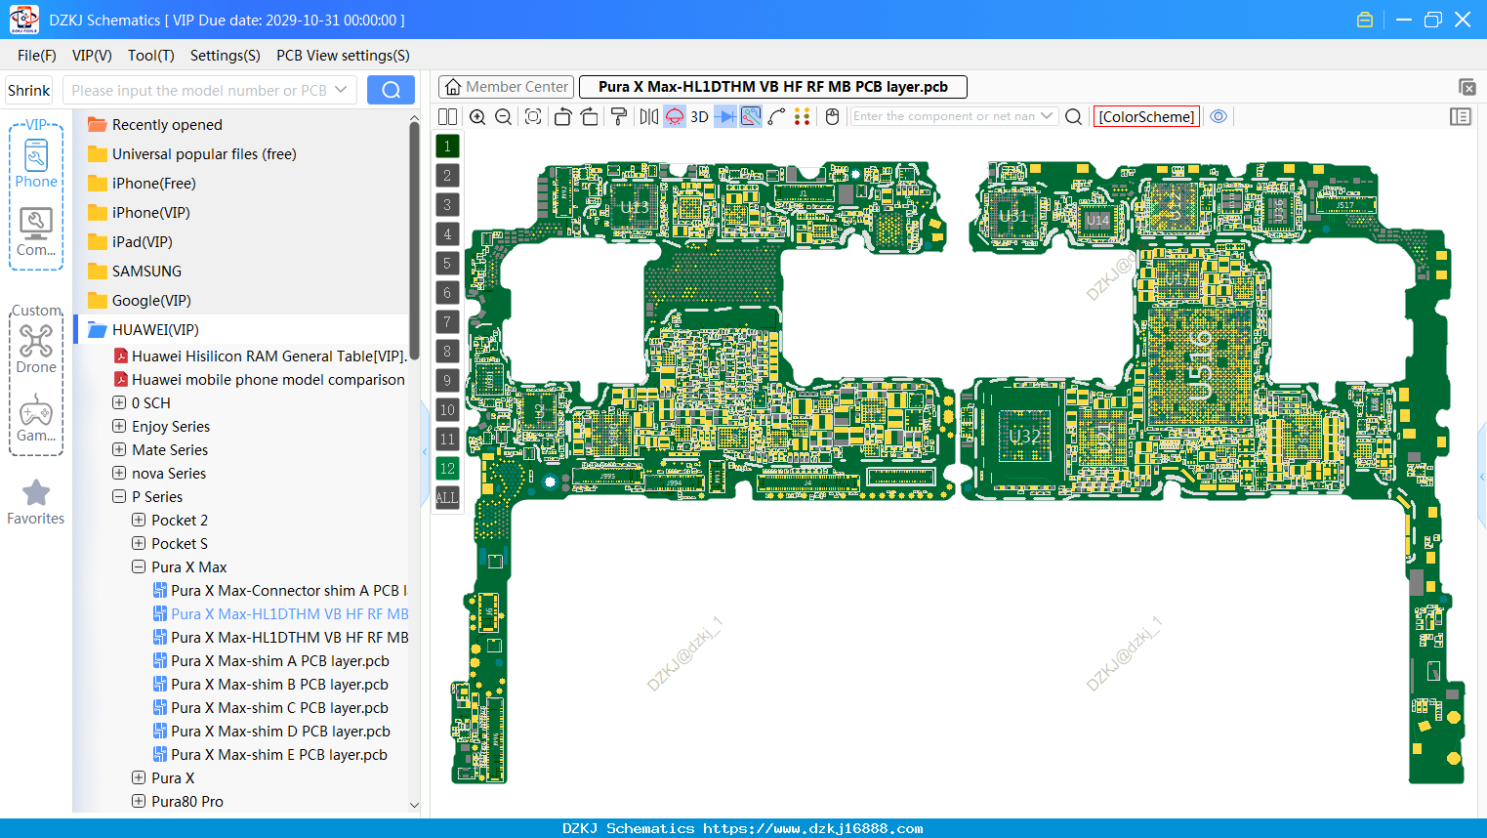Toggle the net trace display icon
This screenshot has width=1487, height=838.
pos(751,116)
